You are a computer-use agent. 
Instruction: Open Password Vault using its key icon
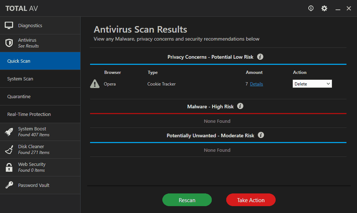(9, 185)
